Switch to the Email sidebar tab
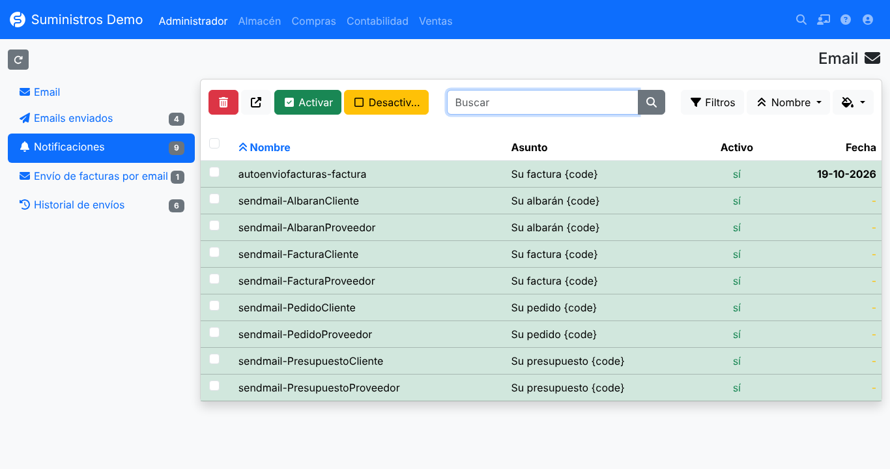The width and height of the screenshot is (890, 469). pos(101,92)
